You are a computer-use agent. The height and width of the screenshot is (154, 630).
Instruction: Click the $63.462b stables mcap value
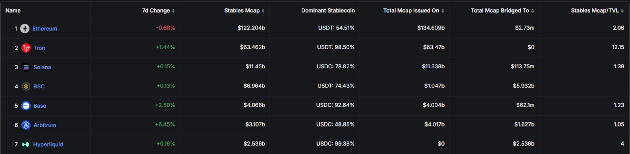pyautogui.click(x=252, y=47)
